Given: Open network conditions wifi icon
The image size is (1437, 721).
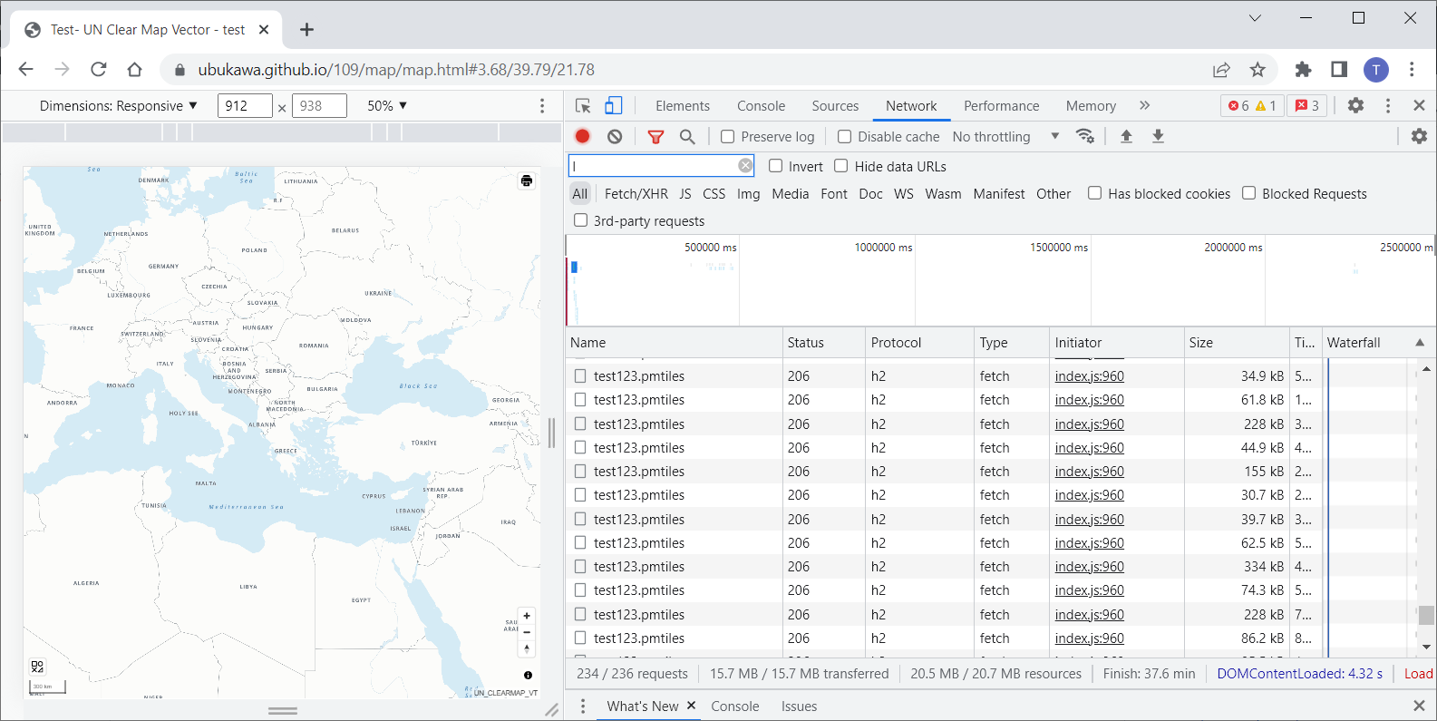Looking at the screenshot, I should [1084, 136].
